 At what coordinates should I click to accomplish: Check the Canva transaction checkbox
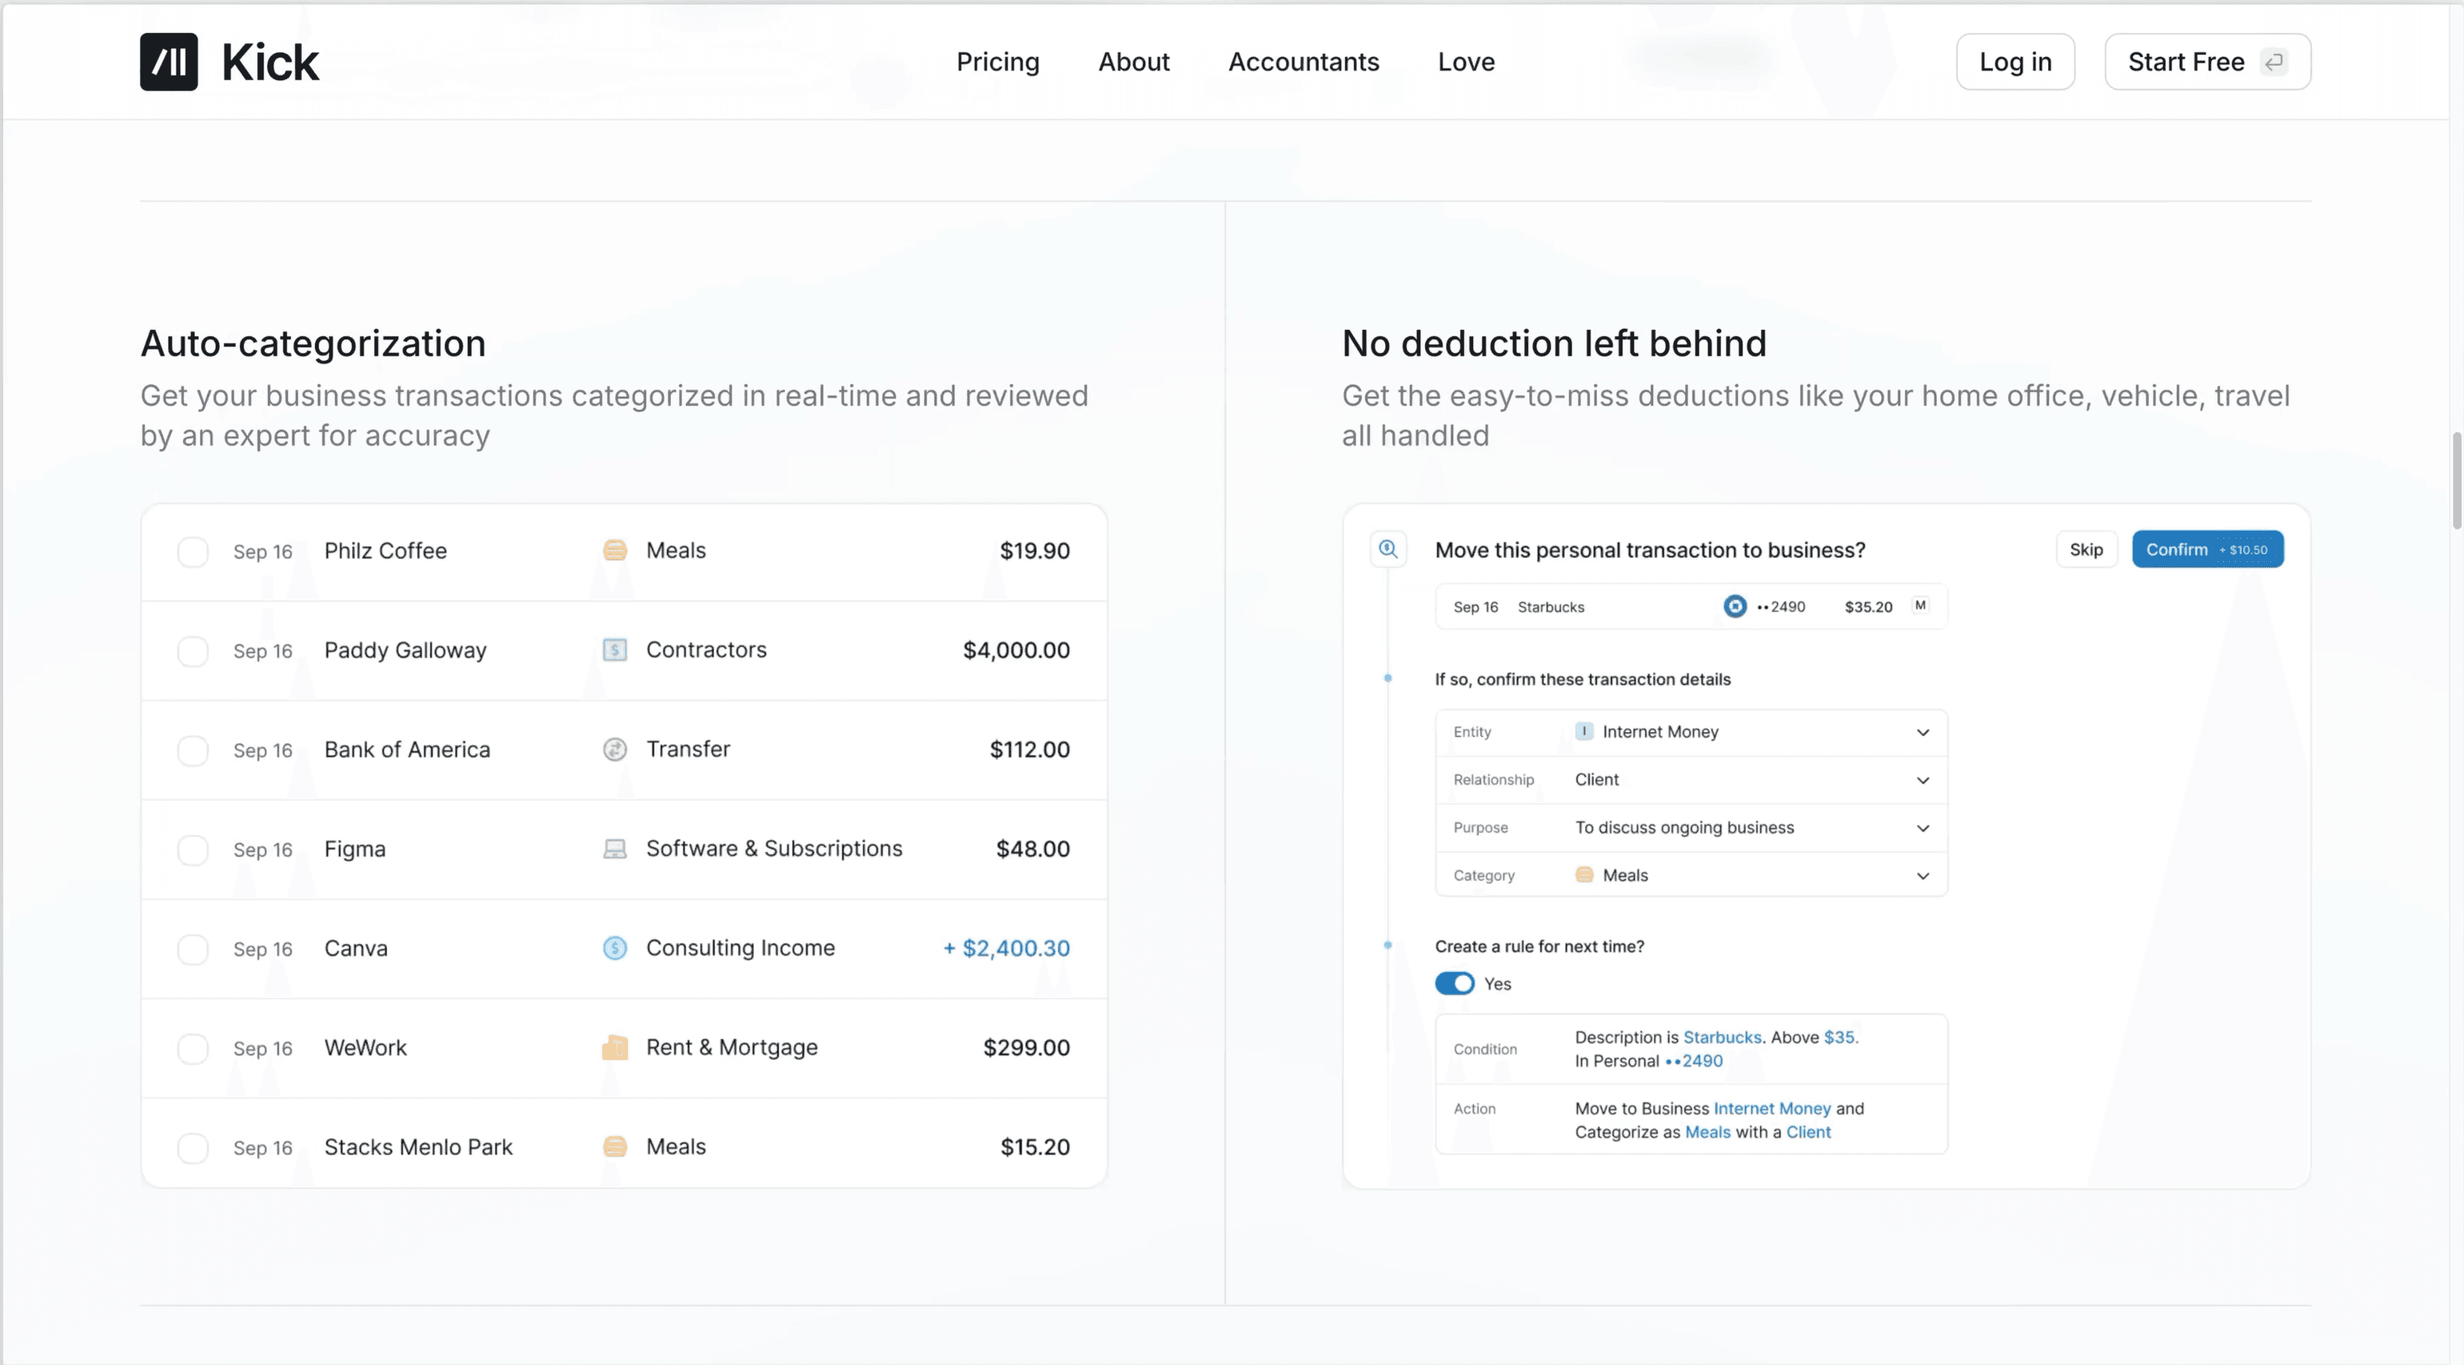tap(193, 950)
